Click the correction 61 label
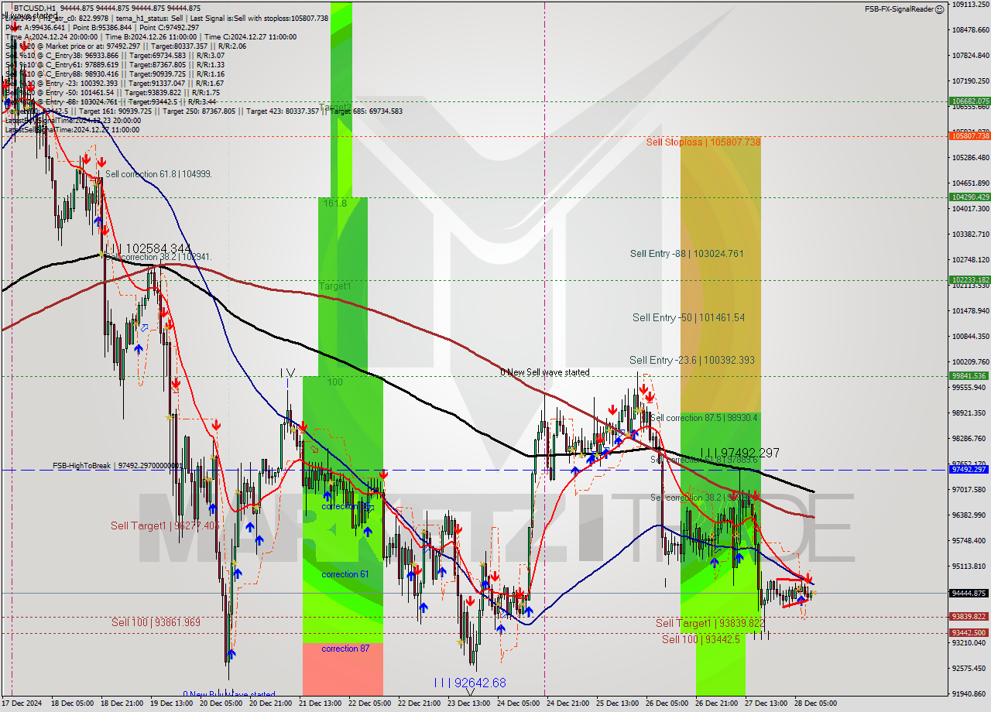The height and width of the screenshot is (712, 991). coord(345,574)
